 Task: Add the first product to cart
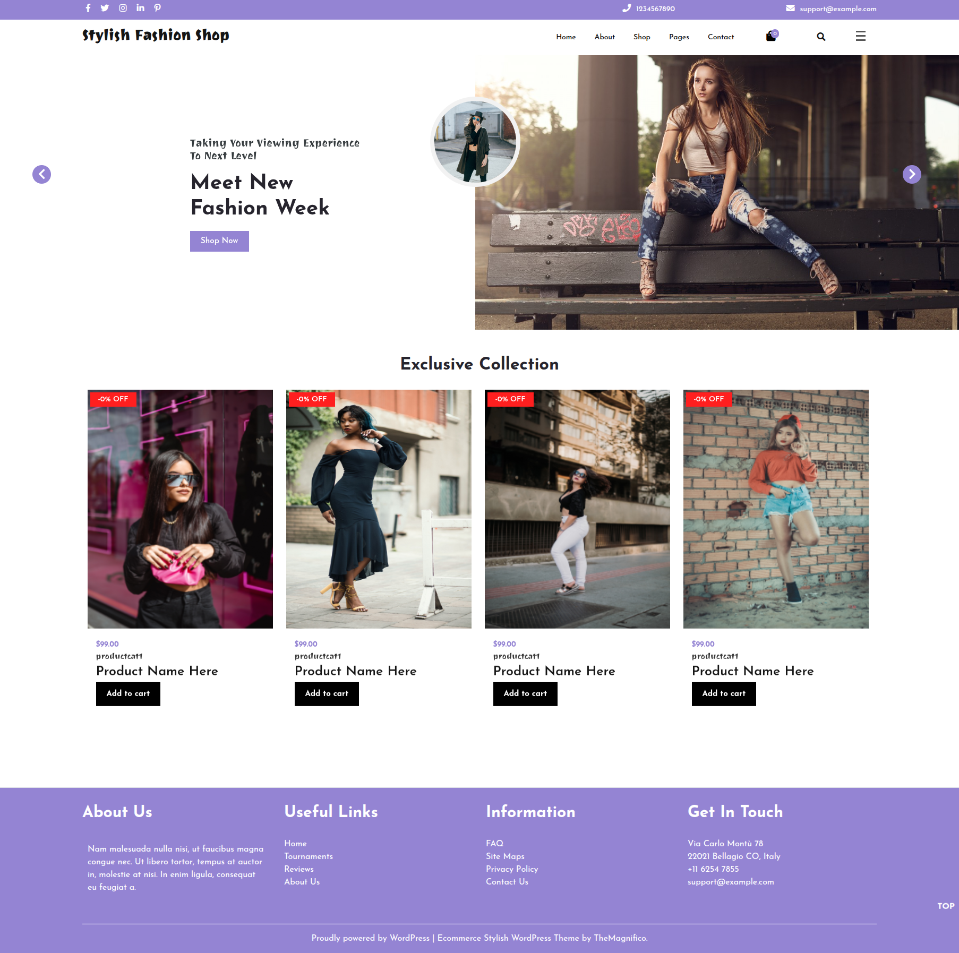(x=128, y=693)
